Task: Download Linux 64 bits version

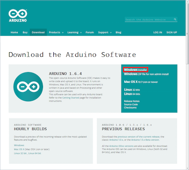Action: 132,94
